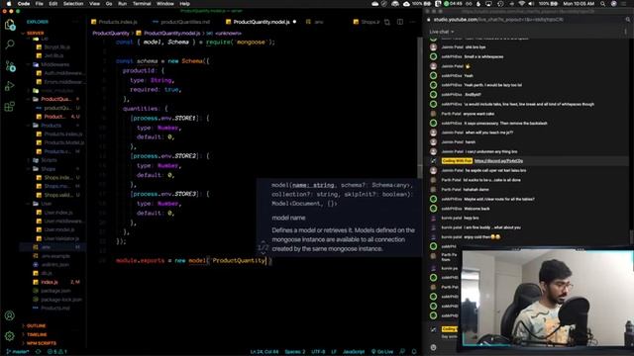Open User.model.js in the file explorer

(59, 229)
